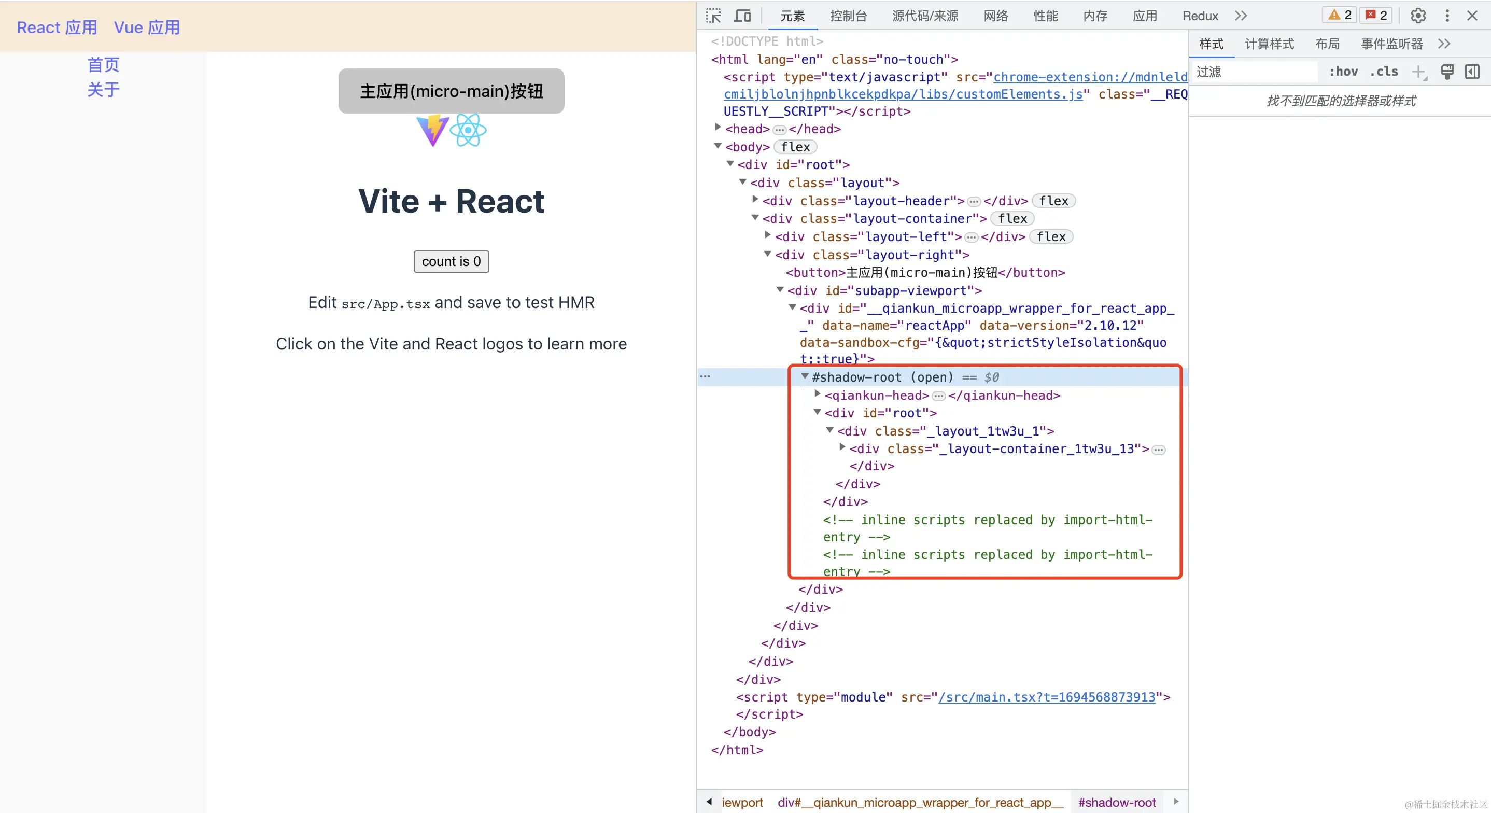Expand the head element node
Screen dimensions: 1491x813
(718, 128)
